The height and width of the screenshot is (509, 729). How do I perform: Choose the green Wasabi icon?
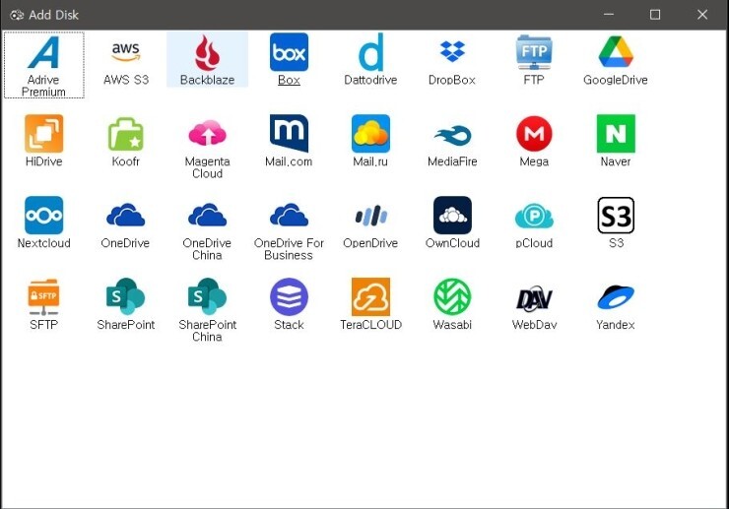click(452, 297)
